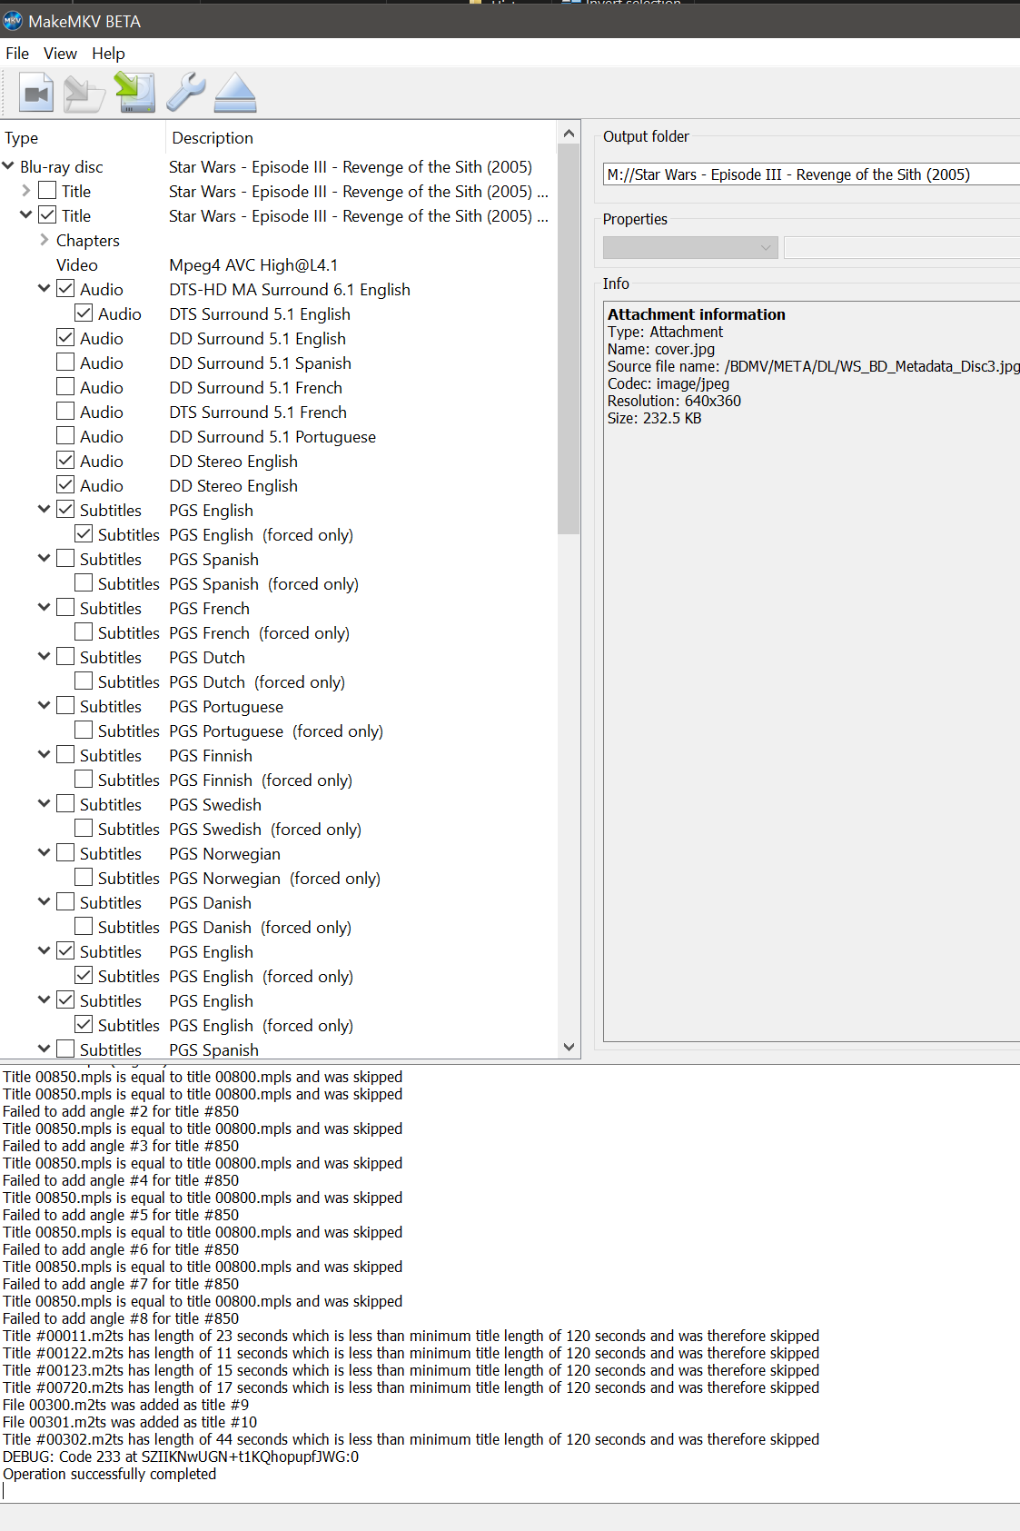
Task: Open the View menu
Action: click(60, 54)
